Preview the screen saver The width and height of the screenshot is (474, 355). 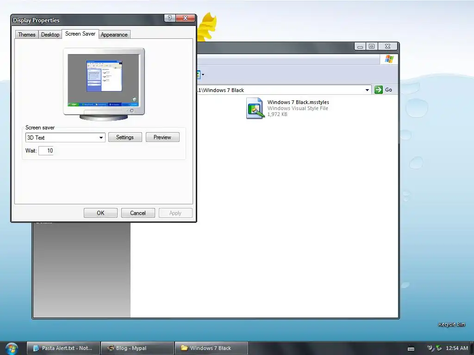click(162, 137)
